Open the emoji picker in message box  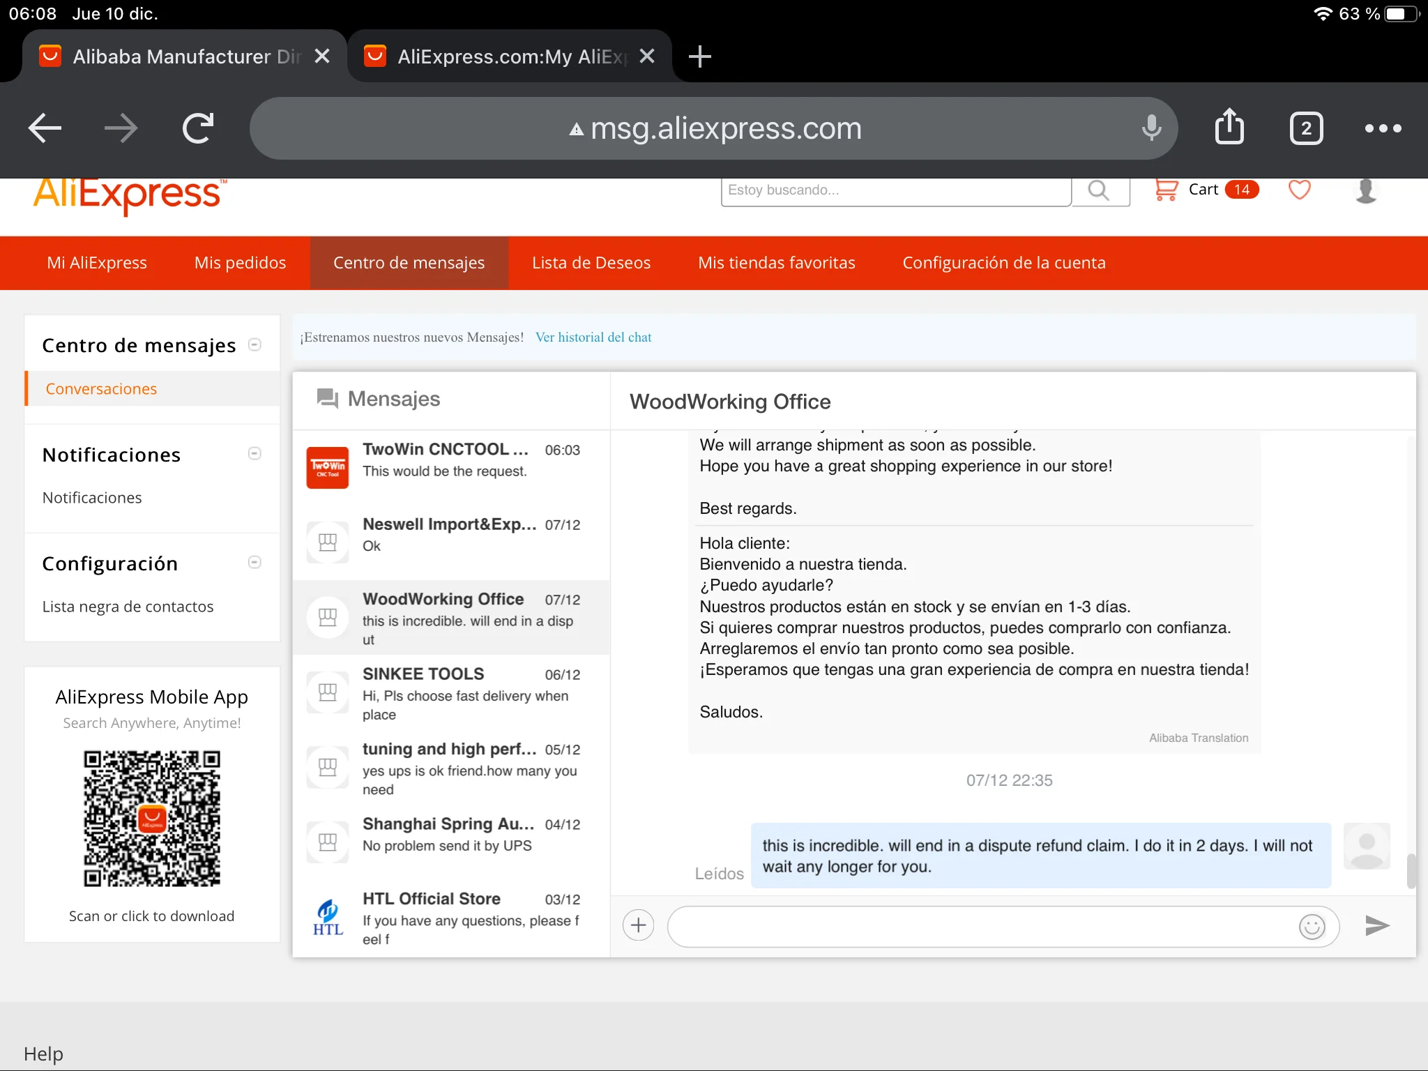(x=1312, y=927)
